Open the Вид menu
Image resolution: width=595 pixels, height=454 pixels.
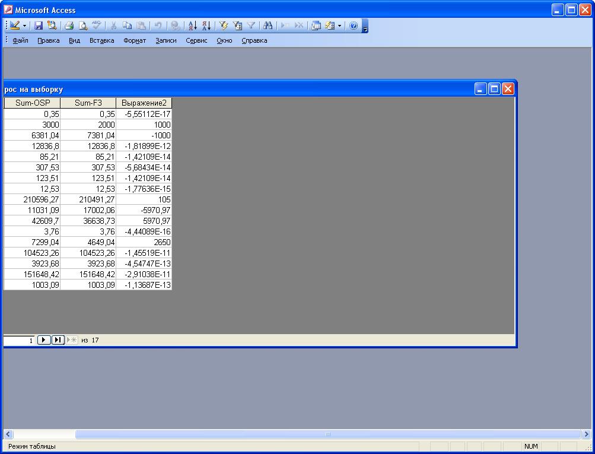[74, 40]
